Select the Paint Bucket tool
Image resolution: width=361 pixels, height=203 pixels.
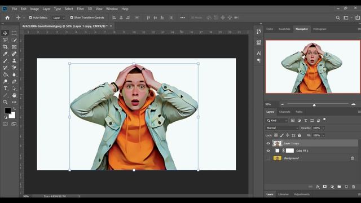[x=5, y=74]
